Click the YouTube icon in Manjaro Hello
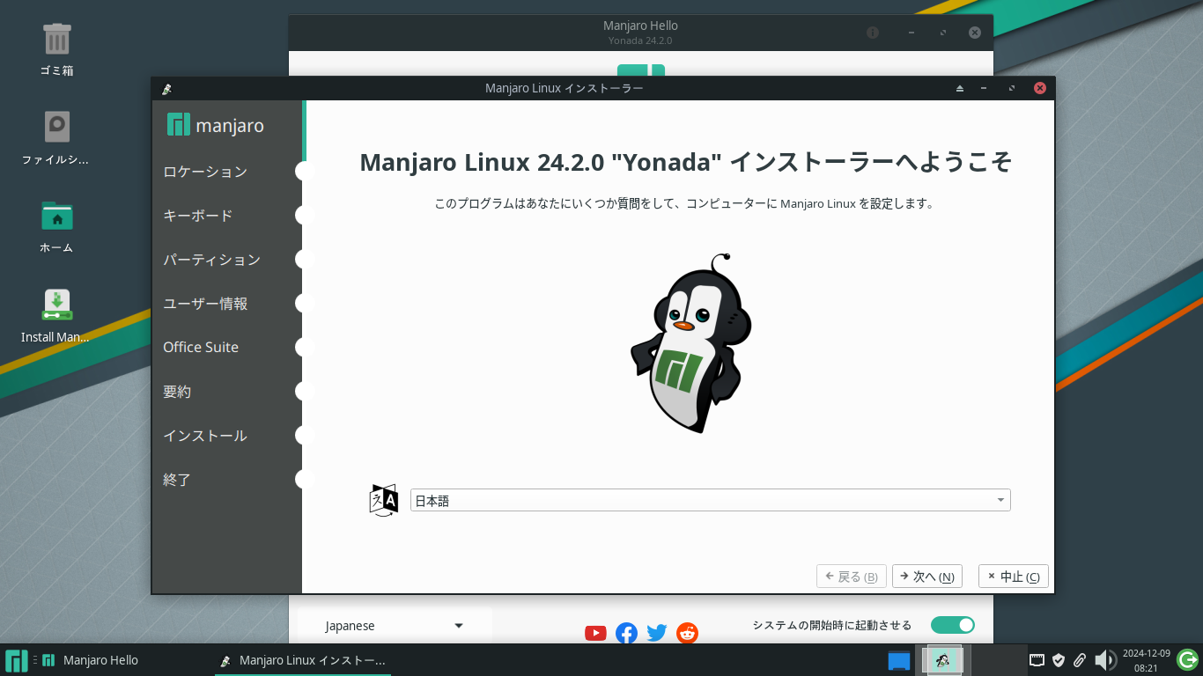The width and height of the screenshot is (1203, 676). (595, 633)
